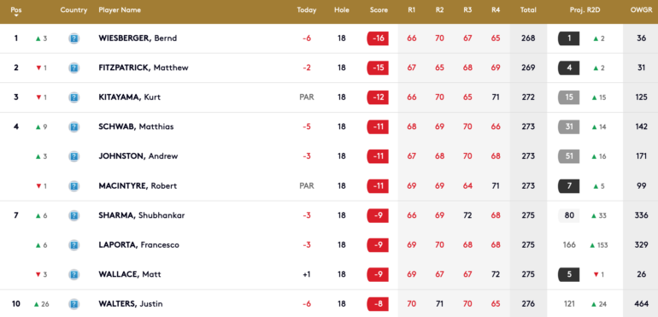Open MACINTYRE, Robert player link
Viewport: 658px width, 317px height.
click(x=138, y=186)
